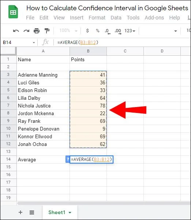Select the Ray Frank cell
The width and height of the screenshot is (191, 220).
click(43, 121)
